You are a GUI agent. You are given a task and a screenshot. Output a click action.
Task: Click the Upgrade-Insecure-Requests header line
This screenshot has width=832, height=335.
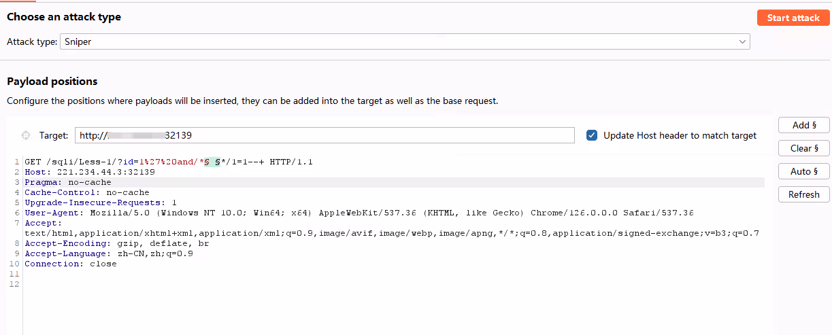point(101,202)
